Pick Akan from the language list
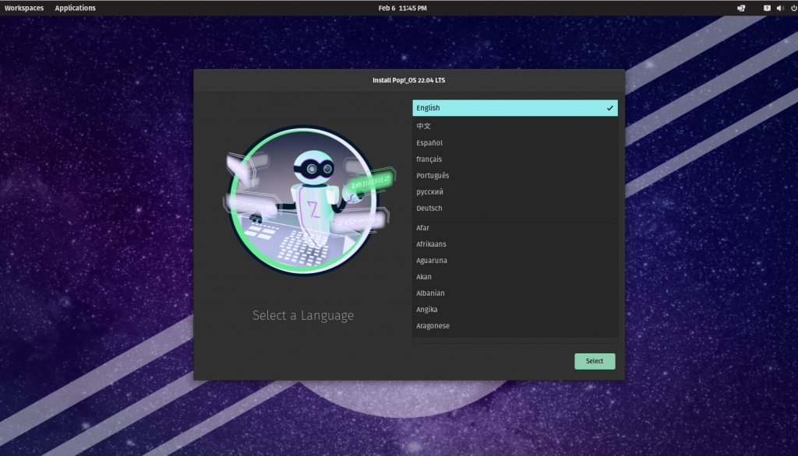Screen dimensions: 798x456 tap(515, 276)
